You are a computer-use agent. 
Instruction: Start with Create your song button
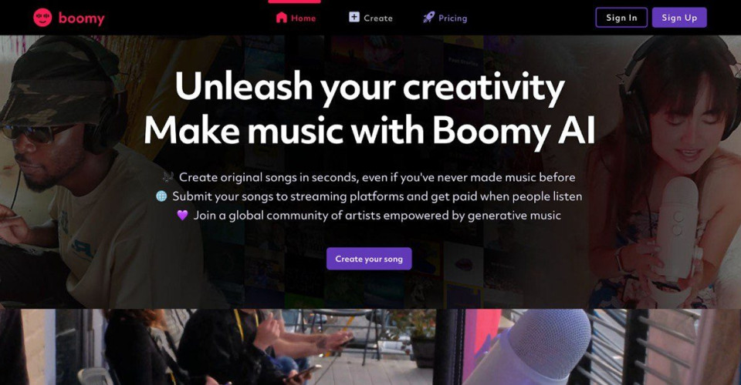[369, 259]
